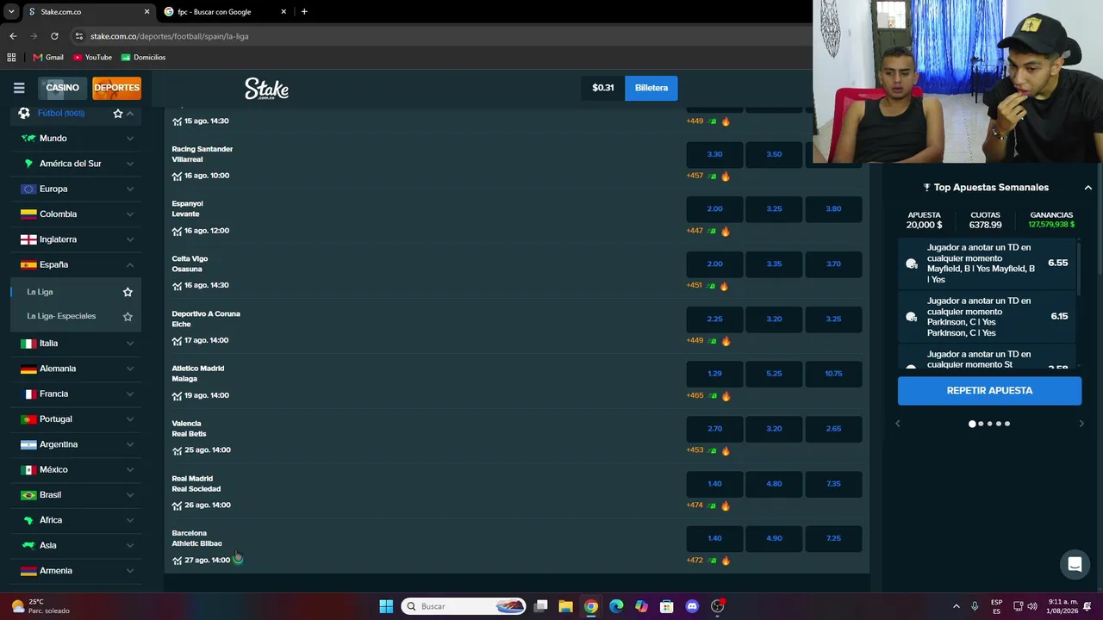
Task: Select 1.29 odds for Atletico Madrid
Action: (x=714, y=374)
